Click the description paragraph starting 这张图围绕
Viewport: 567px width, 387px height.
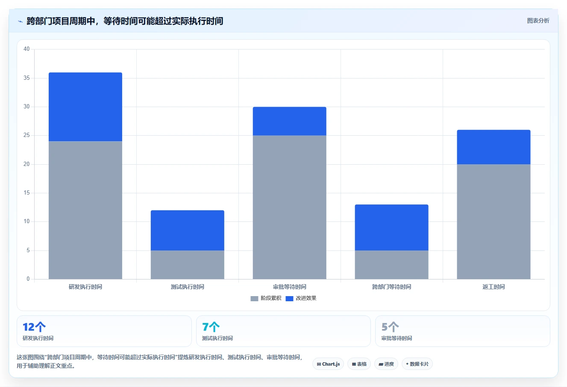pyautogui.click(x=160, y=361)
